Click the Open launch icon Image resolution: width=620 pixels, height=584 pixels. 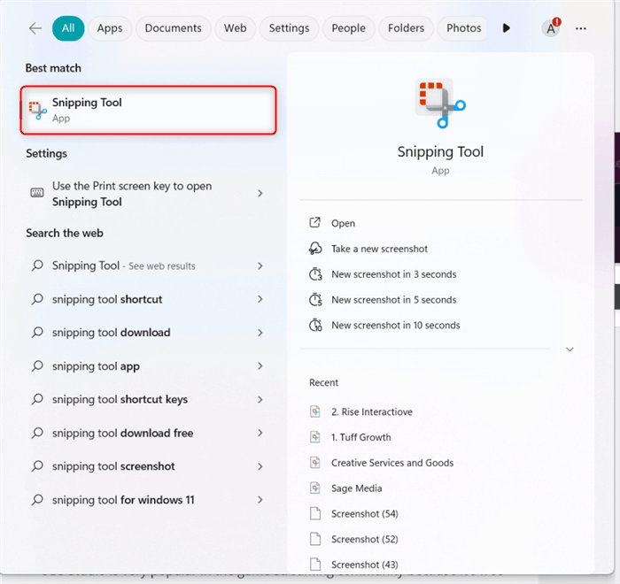314,222
